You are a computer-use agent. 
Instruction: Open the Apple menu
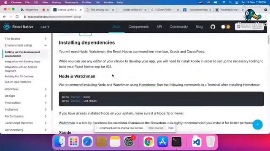pos(5,3)
